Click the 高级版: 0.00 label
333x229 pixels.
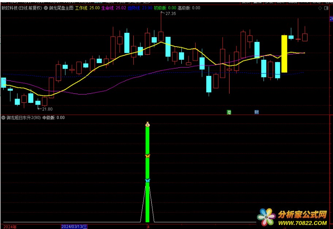189,8
